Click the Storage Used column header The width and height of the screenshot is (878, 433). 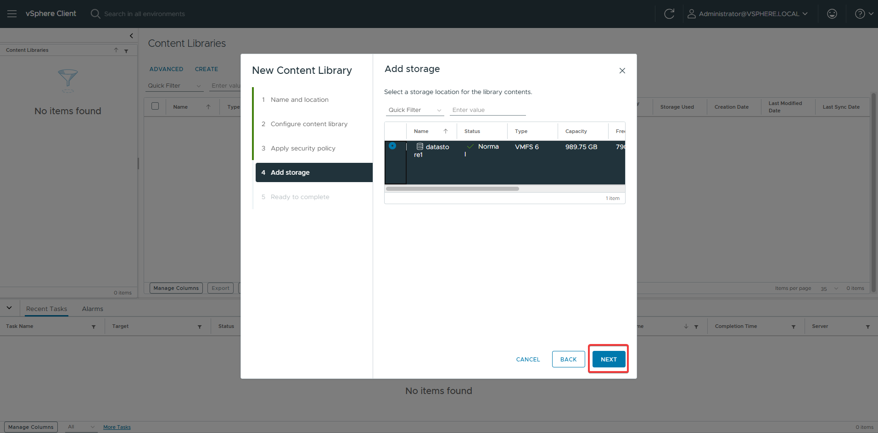click(677, 107)
